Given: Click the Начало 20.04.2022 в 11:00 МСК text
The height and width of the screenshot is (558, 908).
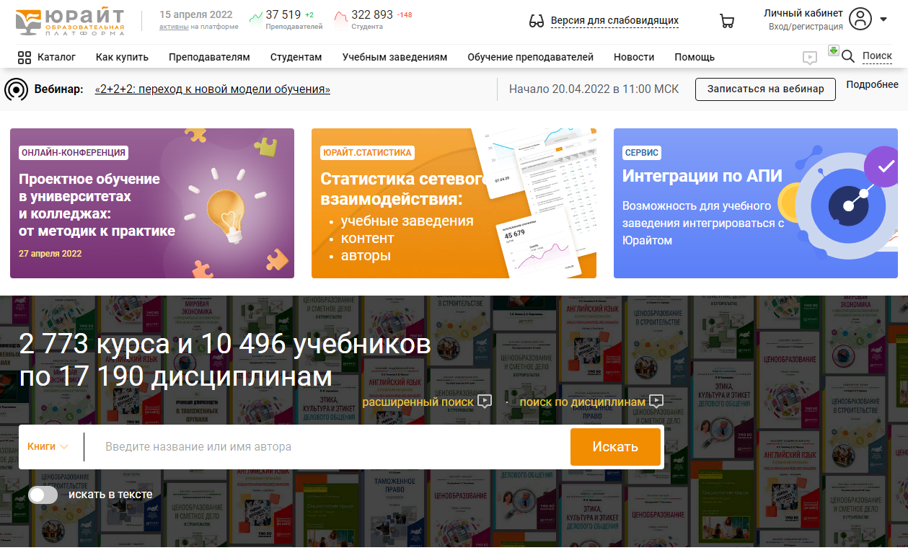Looking at the screenshot, I should click(594, 89).
